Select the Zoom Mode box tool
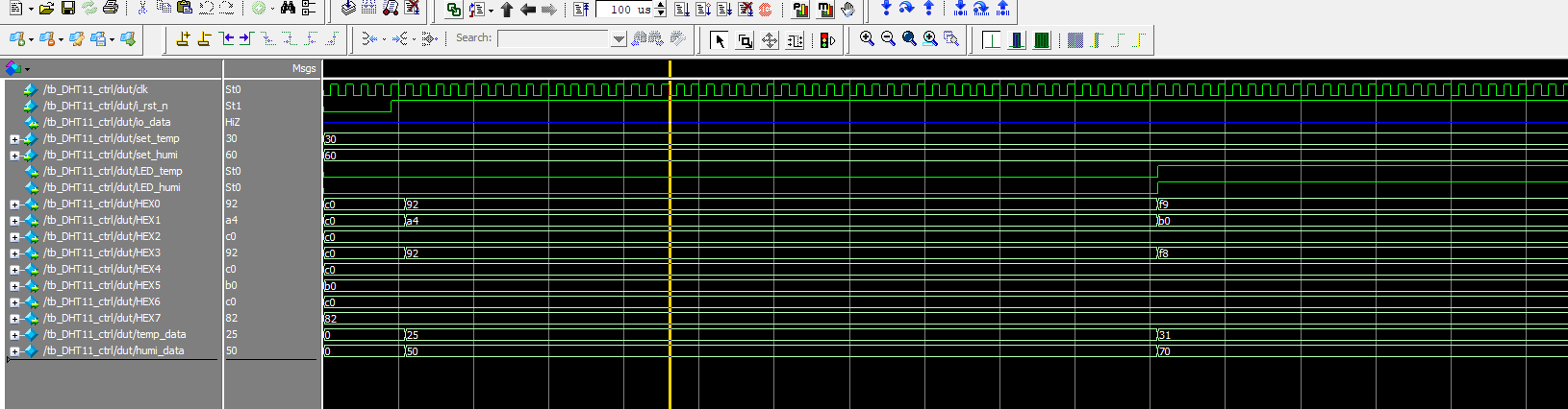Viewport: 1568px width, 409px height. 745,40
